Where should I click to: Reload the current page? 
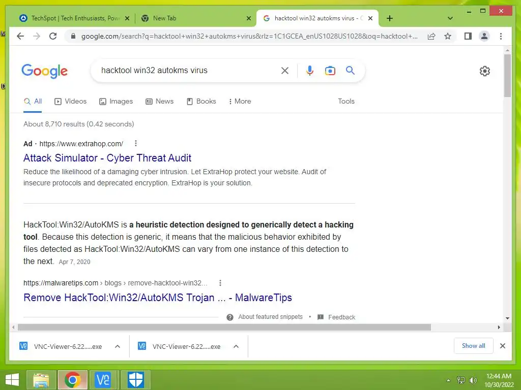pos(53,36)
